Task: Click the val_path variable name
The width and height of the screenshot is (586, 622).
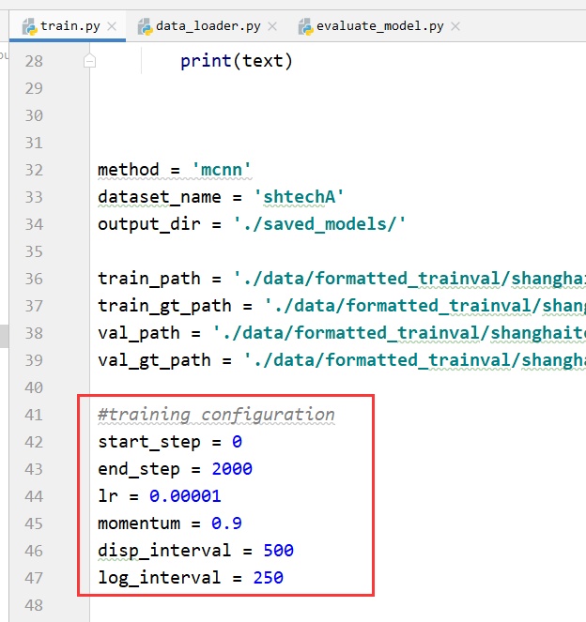Action: click(139, 333)
